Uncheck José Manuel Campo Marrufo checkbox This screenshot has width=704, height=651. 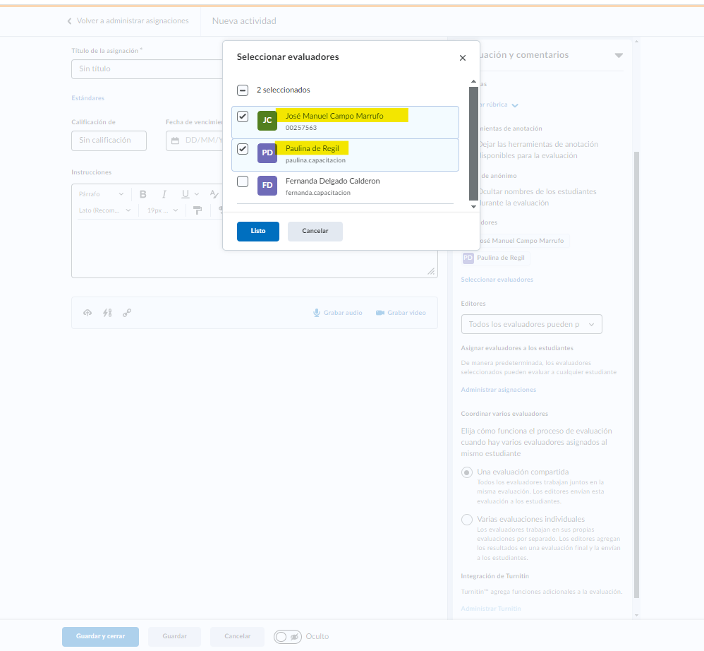[243, 117]
